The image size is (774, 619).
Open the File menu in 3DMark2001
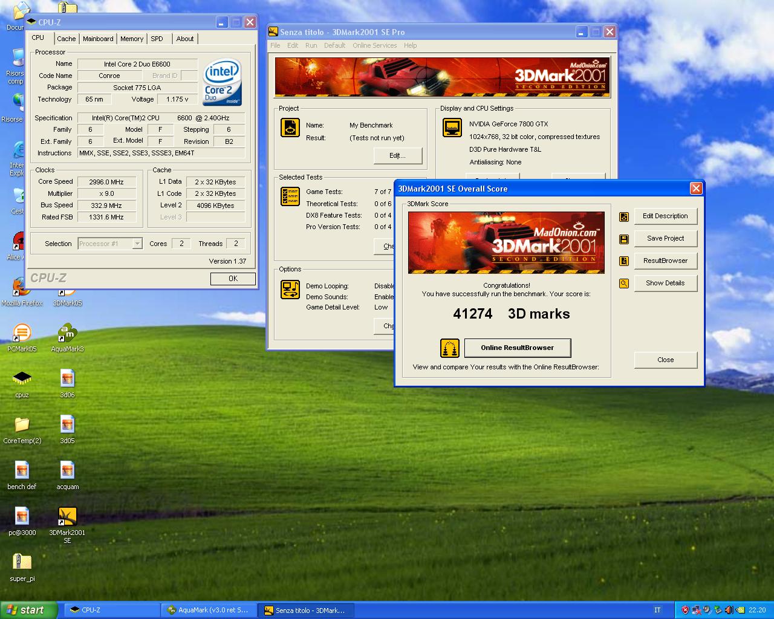(275, 45)
